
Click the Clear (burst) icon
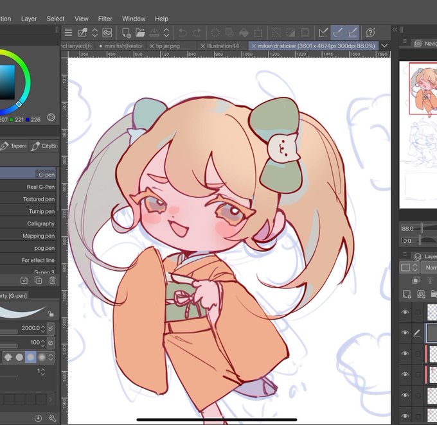[x=215, y=33]
